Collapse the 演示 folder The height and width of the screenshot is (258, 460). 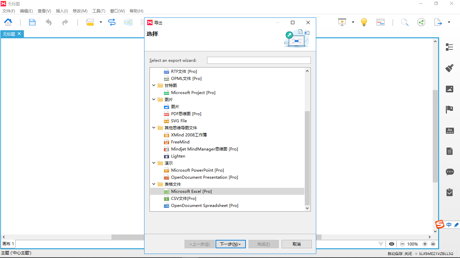[x=154, y=163]
